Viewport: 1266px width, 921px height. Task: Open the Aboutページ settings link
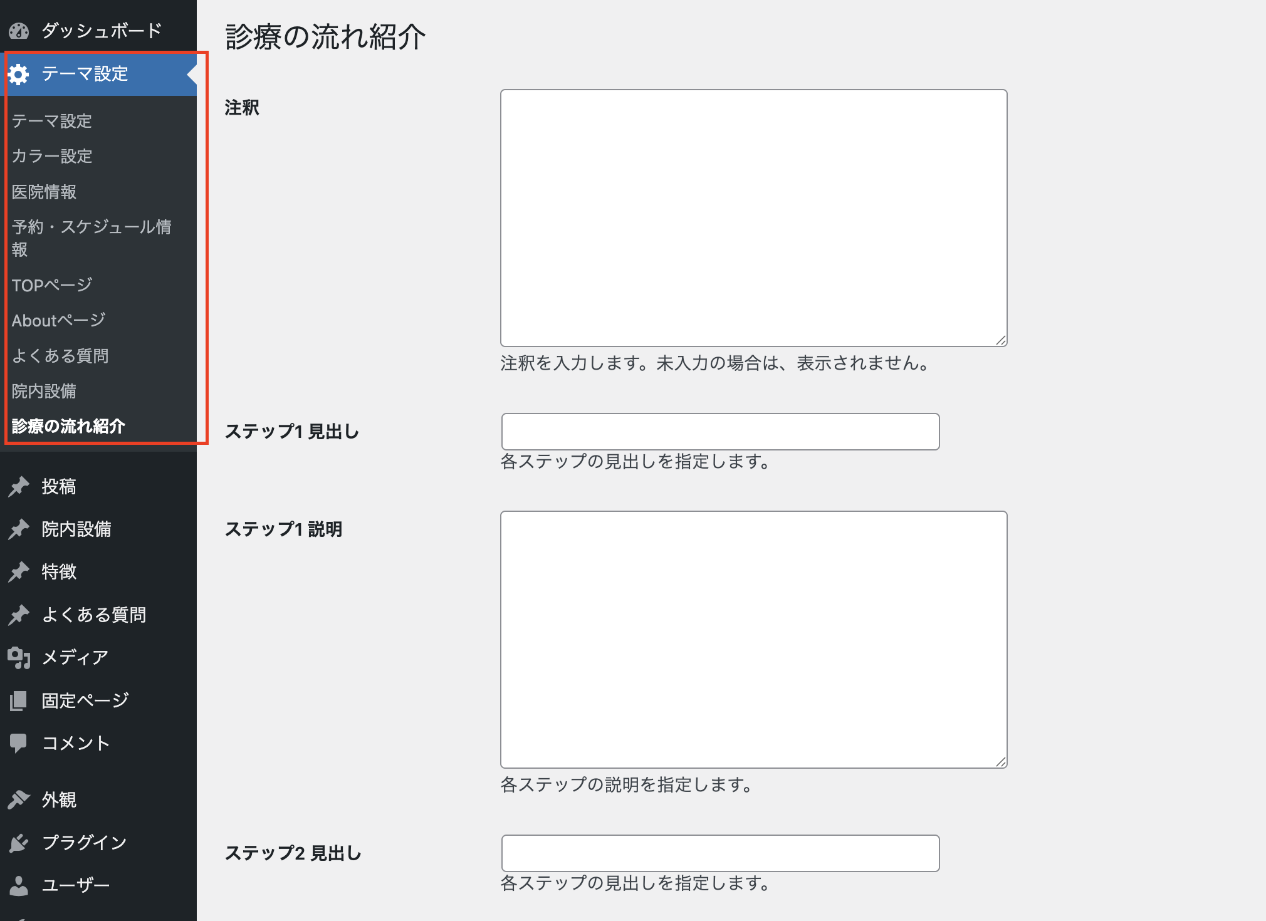[x=58, y=320]
